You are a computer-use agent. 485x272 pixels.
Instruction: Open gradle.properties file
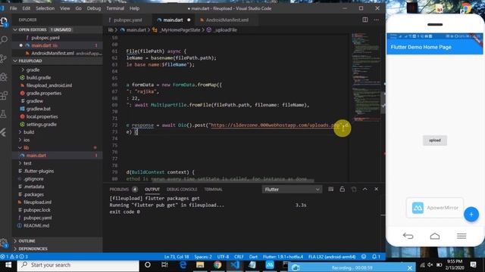tap(58, 93)
